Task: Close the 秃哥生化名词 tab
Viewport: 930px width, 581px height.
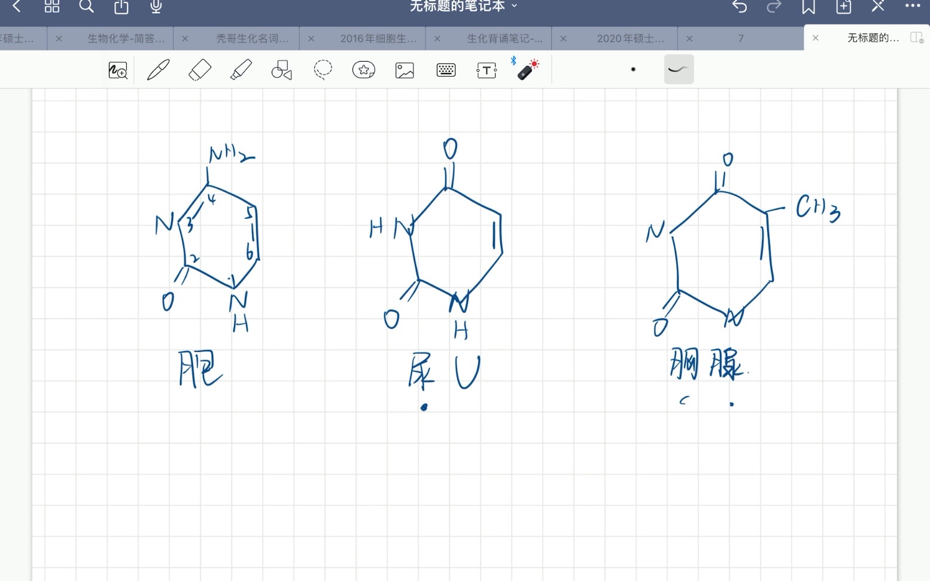Action: 185,38
